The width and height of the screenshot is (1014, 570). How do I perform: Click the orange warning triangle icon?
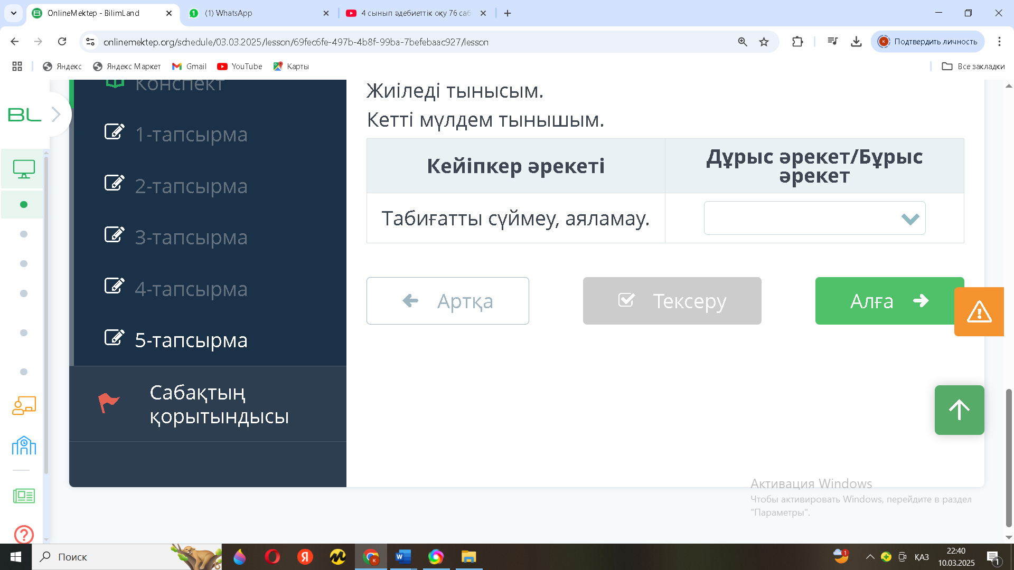[979, 312]
